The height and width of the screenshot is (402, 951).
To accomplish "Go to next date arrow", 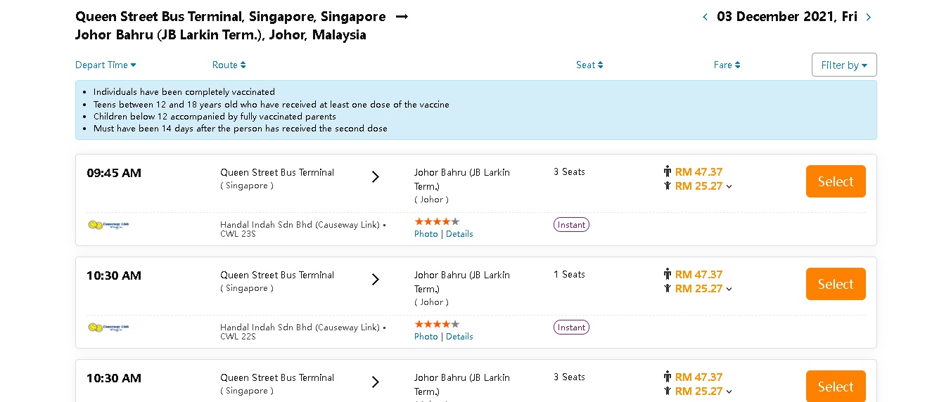I will pos(869,18).
